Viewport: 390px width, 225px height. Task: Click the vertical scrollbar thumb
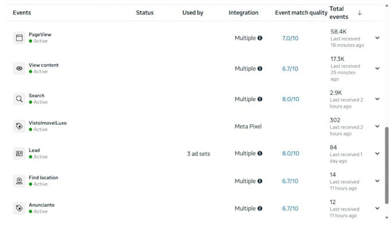point(387,165)
